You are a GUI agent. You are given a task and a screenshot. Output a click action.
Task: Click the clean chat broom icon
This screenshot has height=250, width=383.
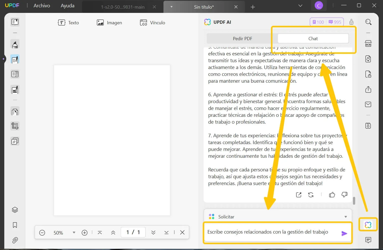[351, 22]
